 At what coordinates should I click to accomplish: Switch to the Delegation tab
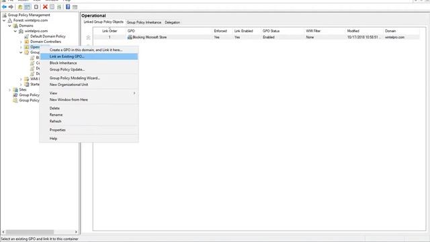[x=173, y=22]
